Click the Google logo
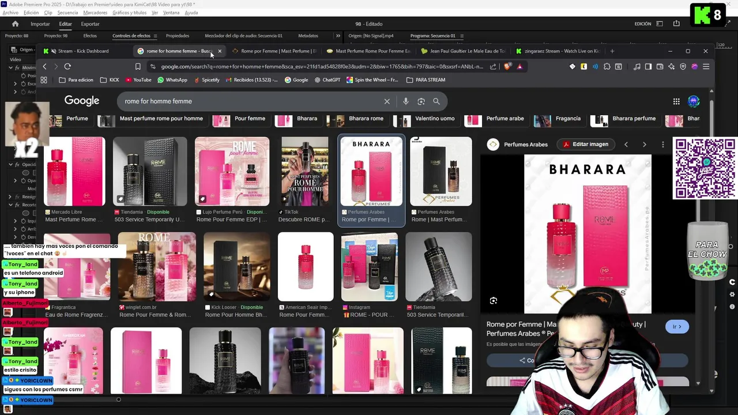738x415 pixels. 82,101
